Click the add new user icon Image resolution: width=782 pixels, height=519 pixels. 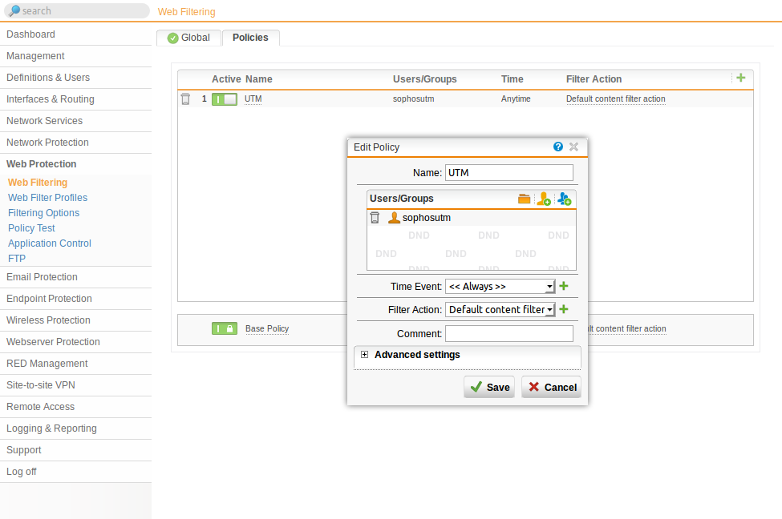coord(544,199)
